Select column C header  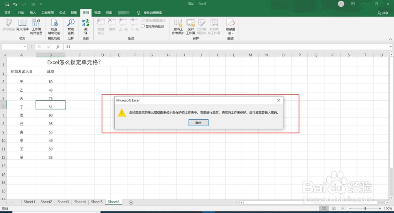tap(80, 55)
